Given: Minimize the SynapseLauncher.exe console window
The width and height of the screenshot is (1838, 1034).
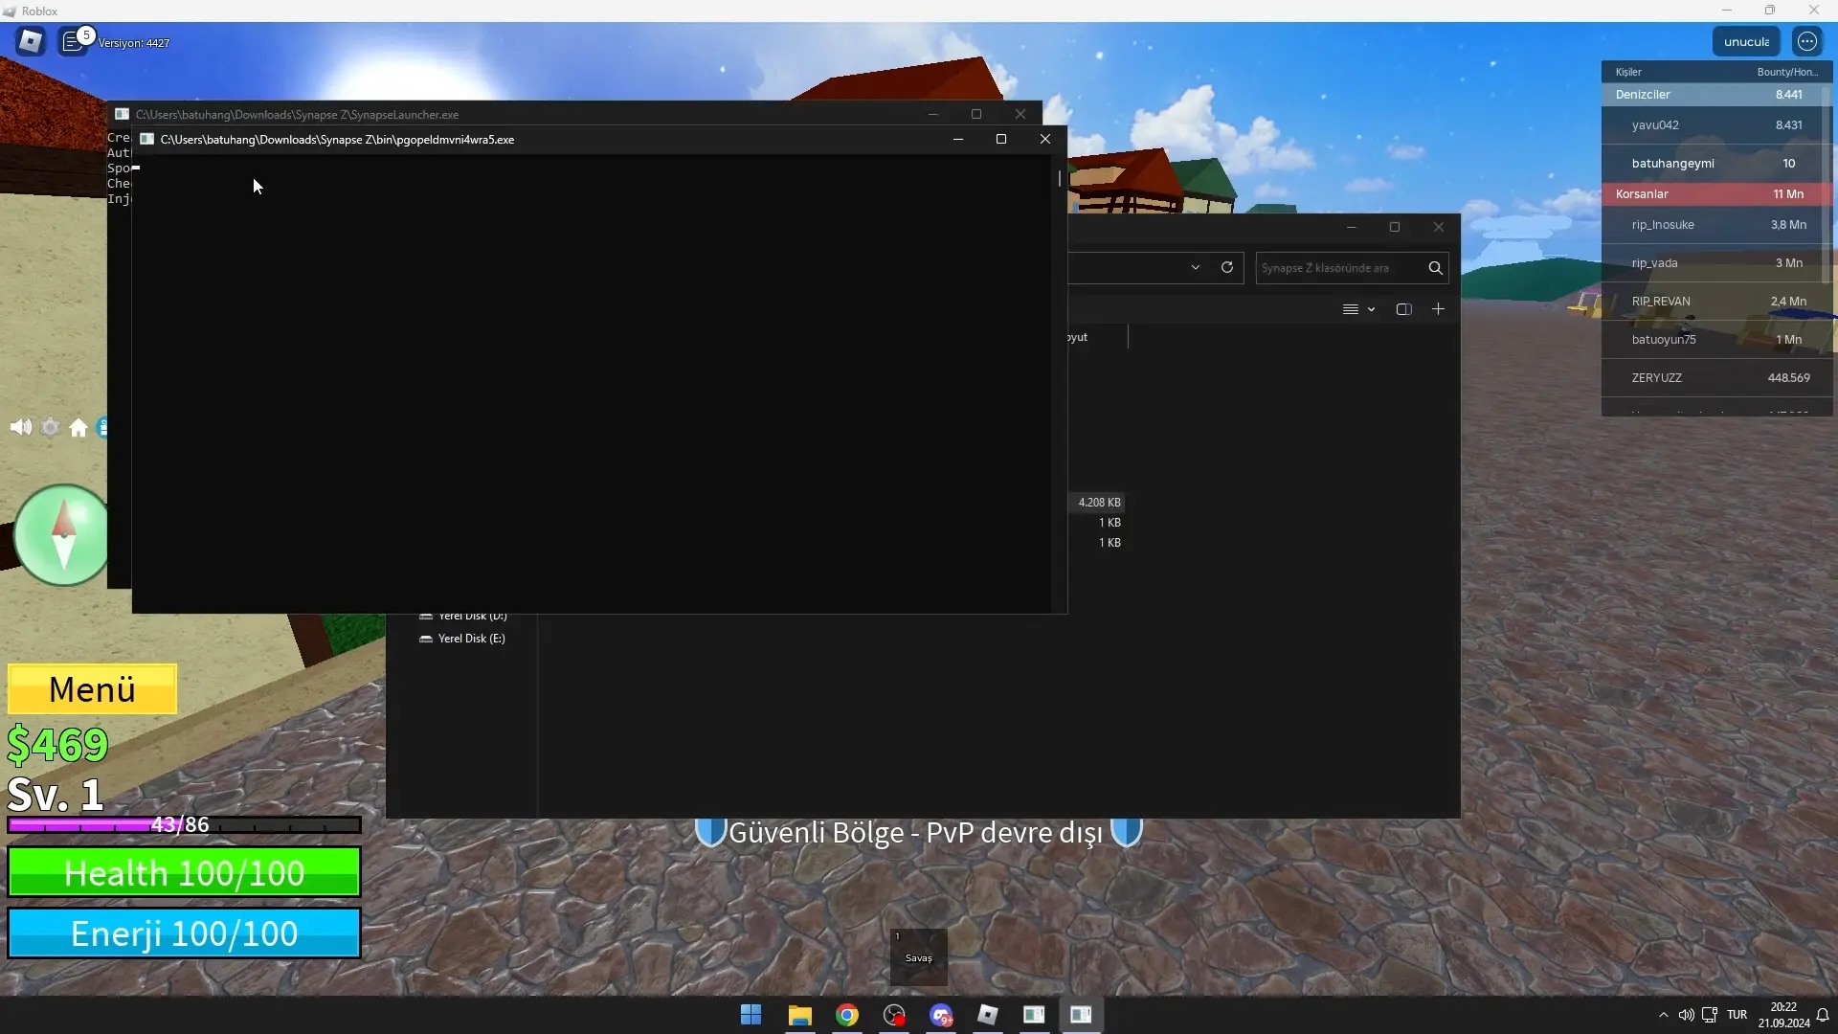Looking at the screenshot, I should 932,114.
